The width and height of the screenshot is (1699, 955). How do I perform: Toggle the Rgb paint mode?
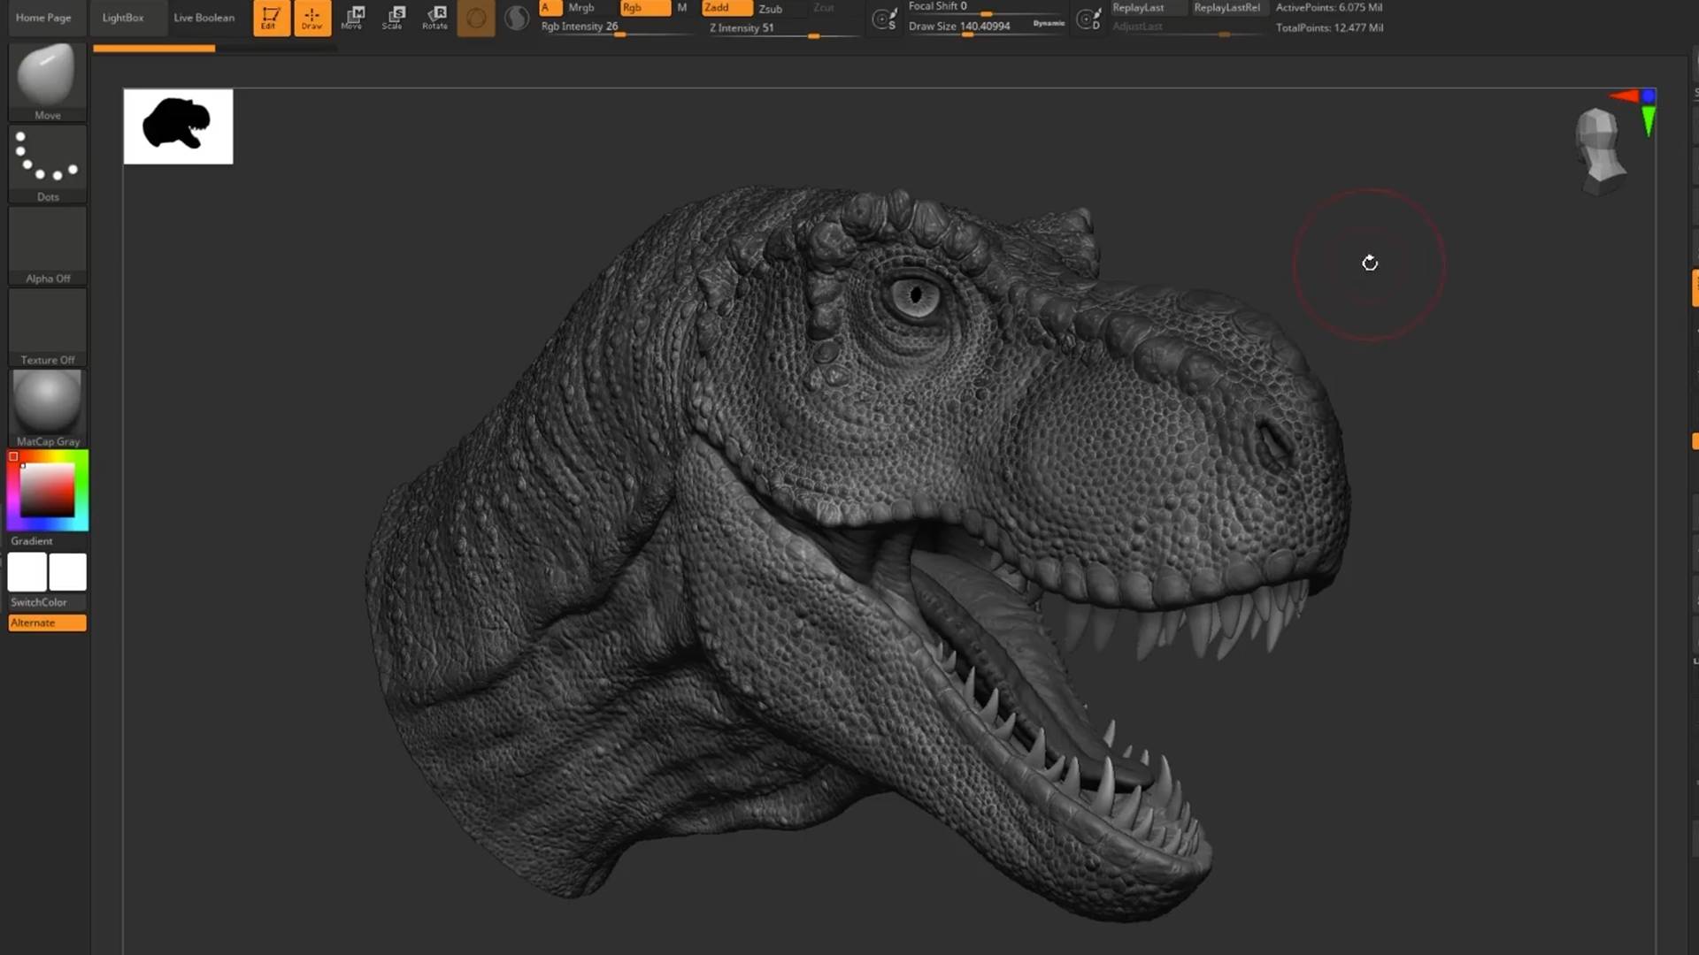tap(644, 8)
